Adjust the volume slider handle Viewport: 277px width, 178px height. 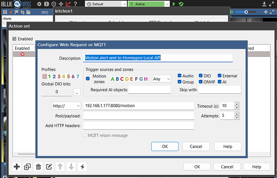coord(246,12)
